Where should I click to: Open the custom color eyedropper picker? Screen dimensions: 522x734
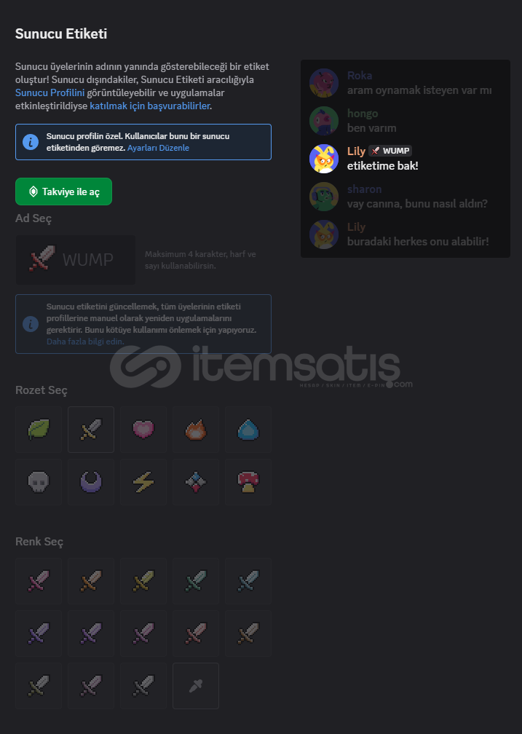(x=196, y=686)
